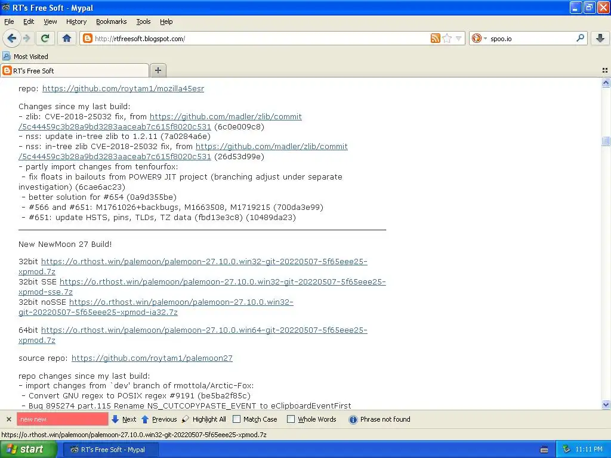Close the find bar with X
This screenshot has width=611, height=458.
[x=8, y=419]
